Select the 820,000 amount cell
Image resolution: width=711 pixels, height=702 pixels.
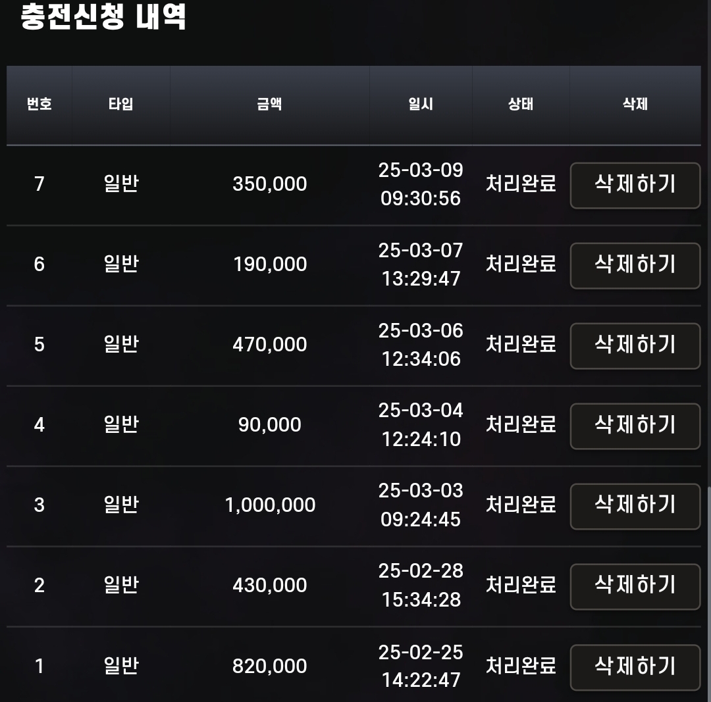point(270,666)
